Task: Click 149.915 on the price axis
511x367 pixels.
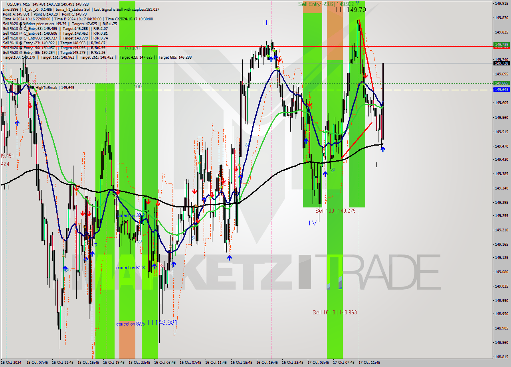Action: point(501,3)
